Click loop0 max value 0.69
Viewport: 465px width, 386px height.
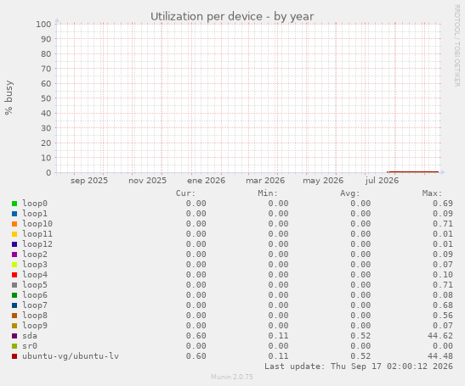[x=443, y=204]
